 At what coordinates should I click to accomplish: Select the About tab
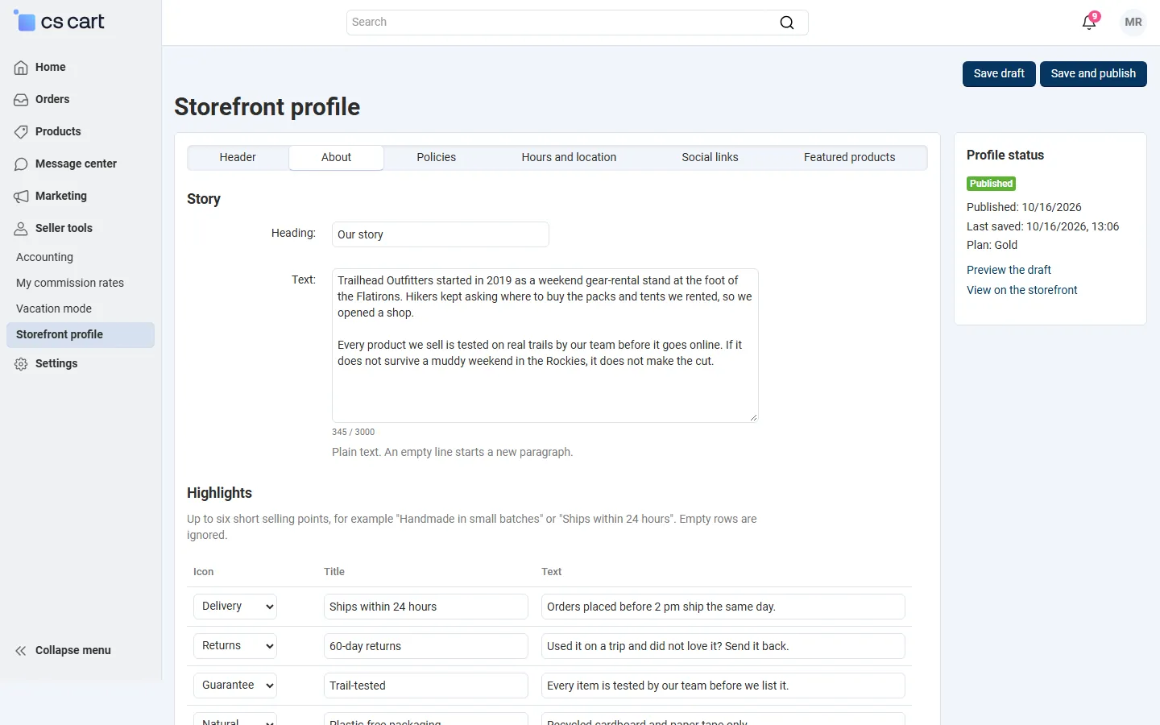click(336, 157)
